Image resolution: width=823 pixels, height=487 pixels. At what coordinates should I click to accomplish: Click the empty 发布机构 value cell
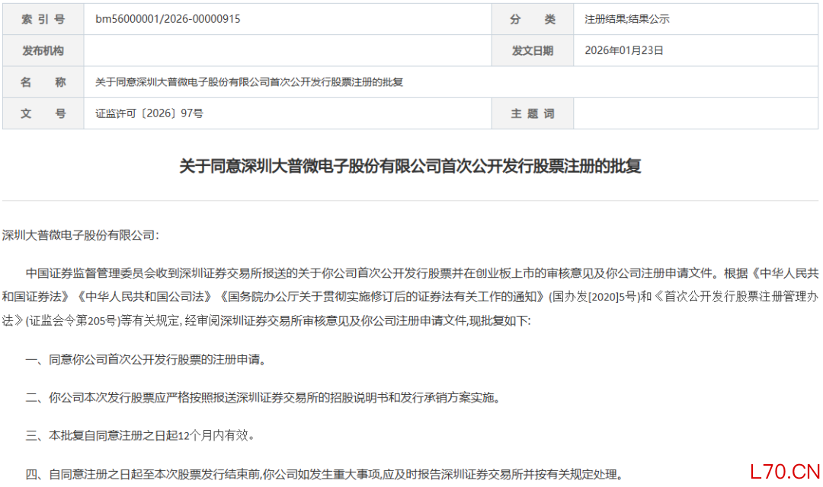coord(287,51)
